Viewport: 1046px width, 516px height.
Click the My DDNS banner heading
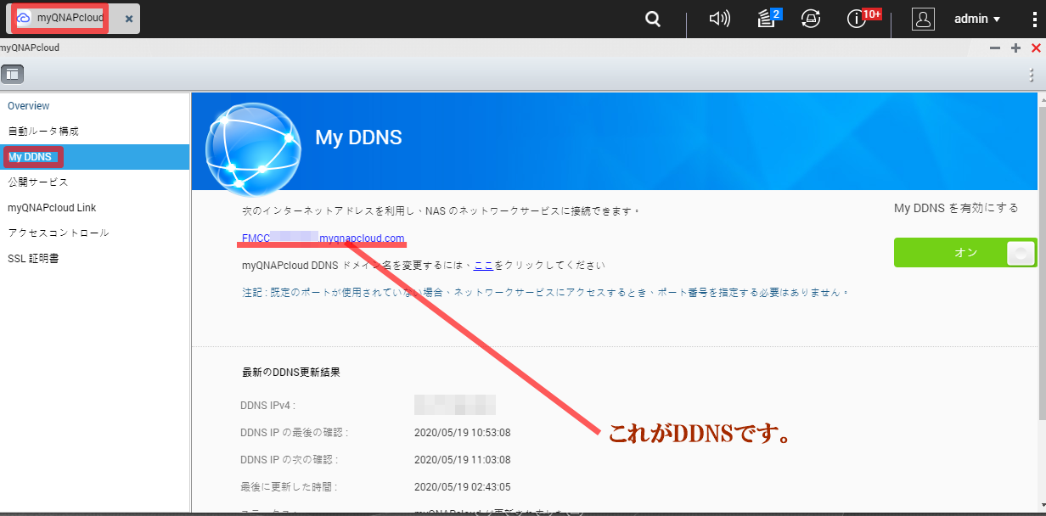tap(358, 137)
